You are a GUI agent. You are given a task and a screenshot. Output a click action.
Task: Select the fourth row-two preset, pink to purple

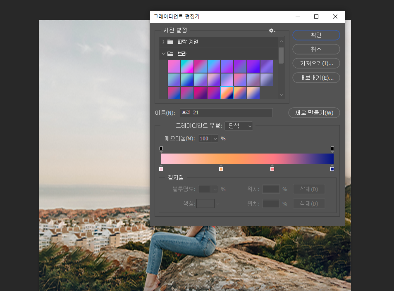214,80
